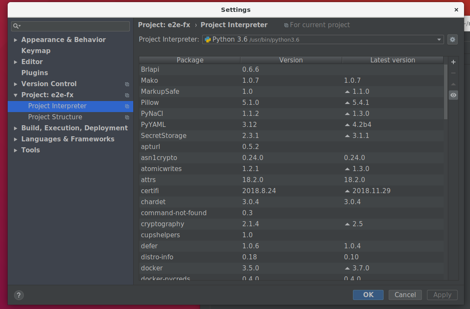Select the certifi package row

pyautogui.click(x=291, y=191)
